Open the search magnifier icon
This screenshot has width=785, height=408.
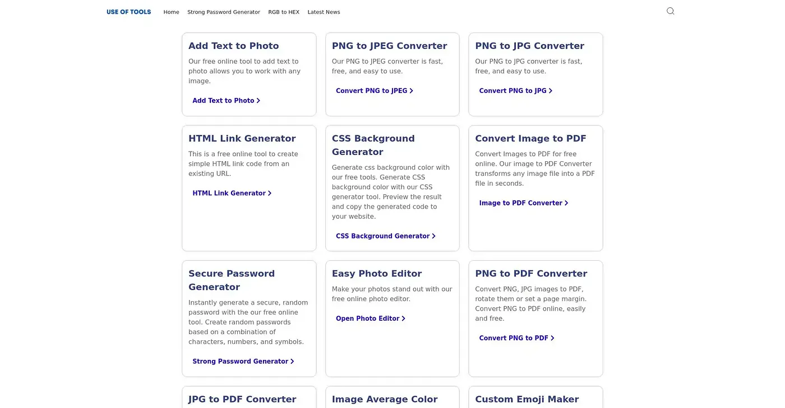tap(670, 11)
